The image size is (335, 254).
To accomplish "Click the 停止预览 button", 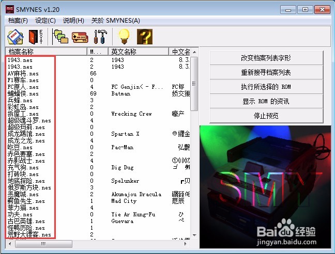I will pos(266,116).
